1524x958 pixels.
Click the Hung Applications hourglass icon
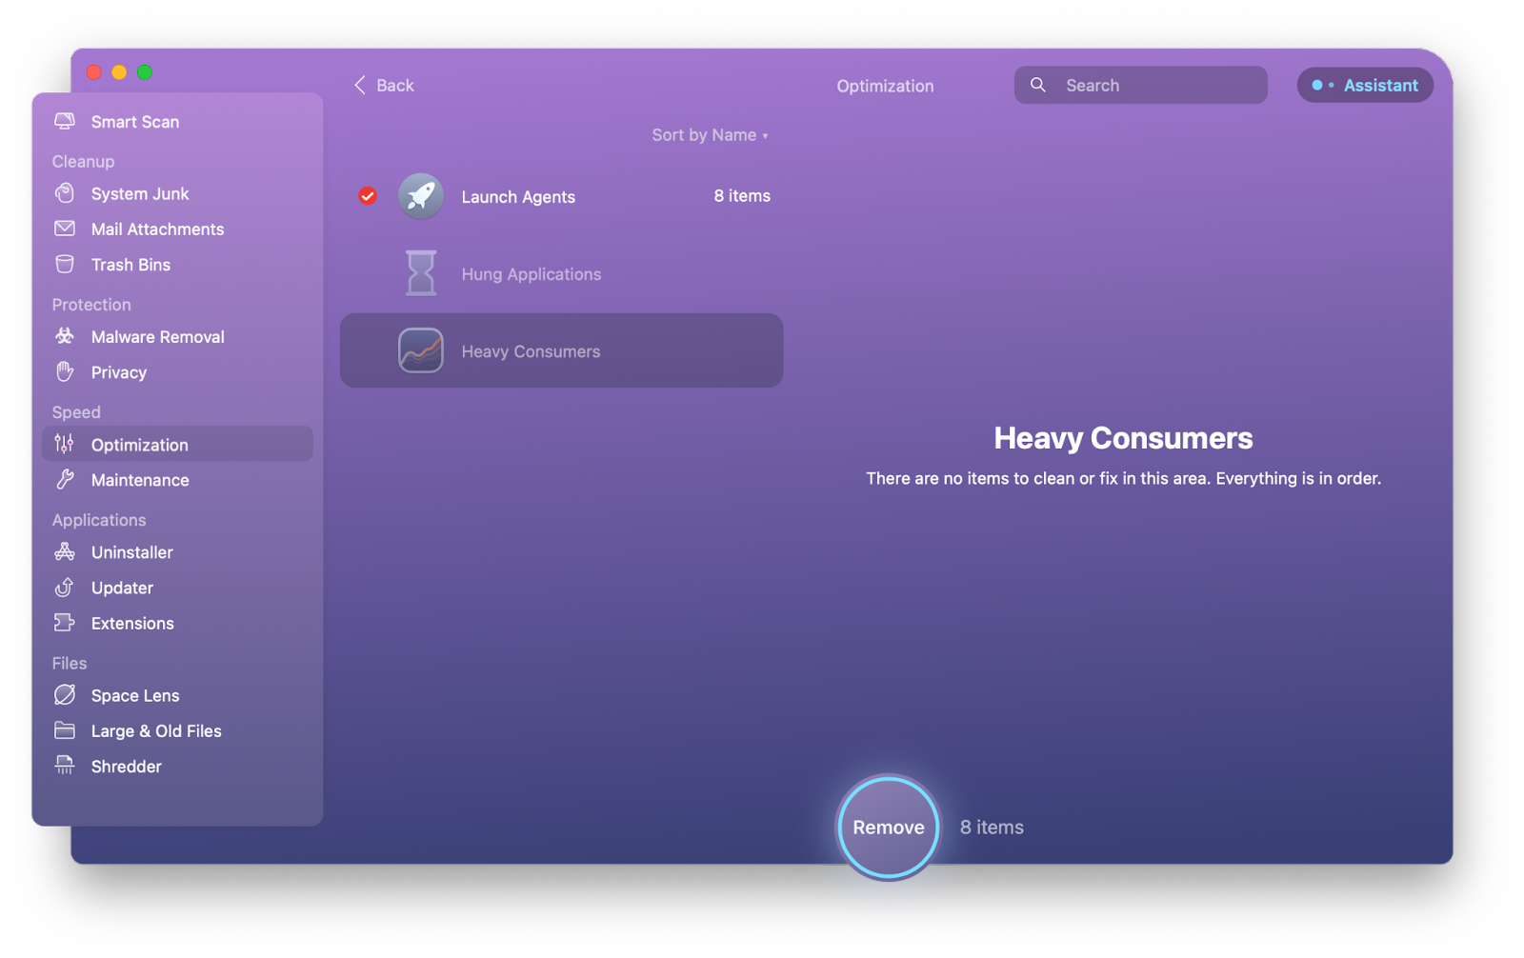pos(420,273)
